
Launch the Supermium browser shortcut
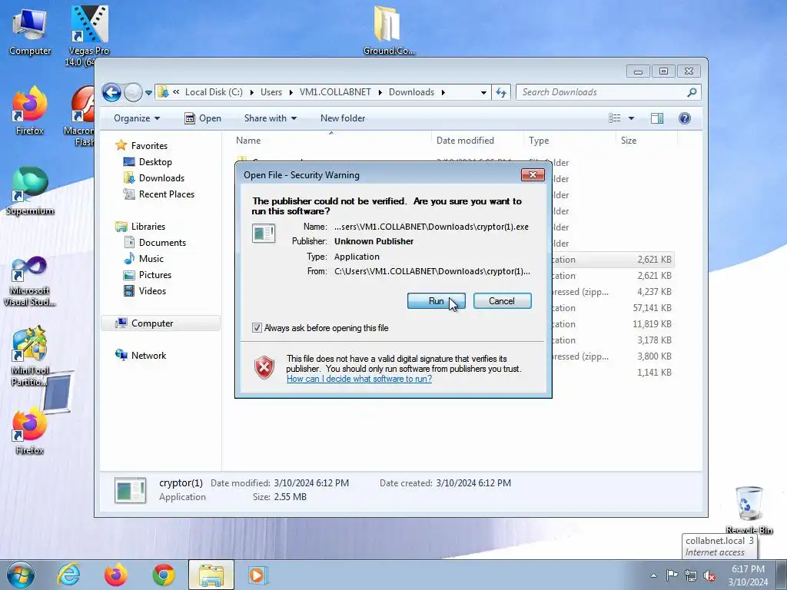click(30, 191)
